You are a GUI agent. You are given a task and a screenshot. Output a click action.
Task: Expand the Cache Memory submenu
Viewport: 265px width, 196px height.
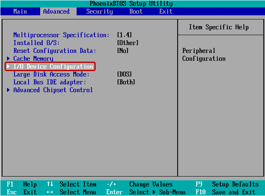click(33, 59)
